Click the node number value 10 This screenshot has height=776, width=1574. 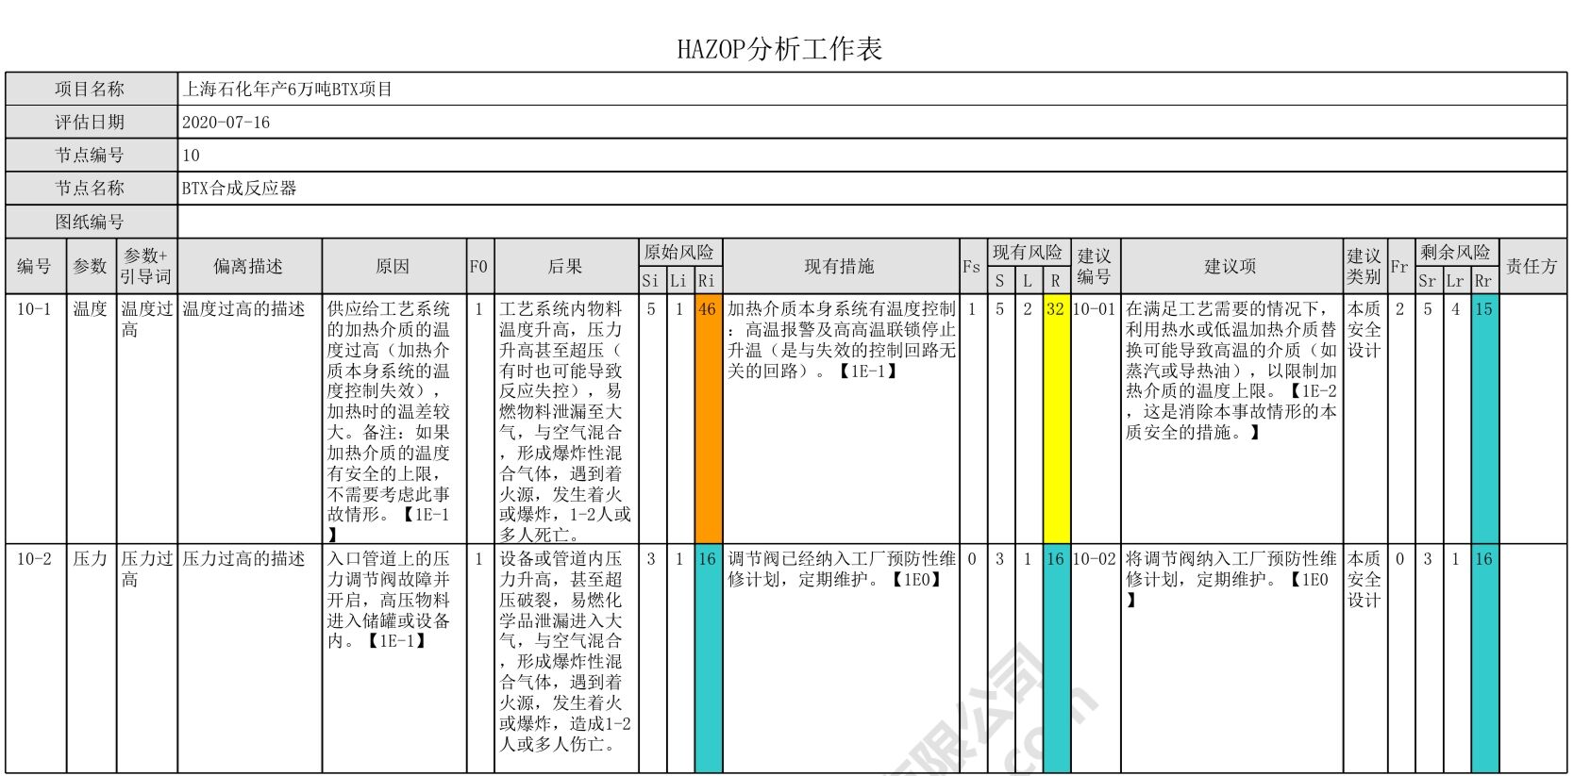pyautogui.click(x=872, y=156)
